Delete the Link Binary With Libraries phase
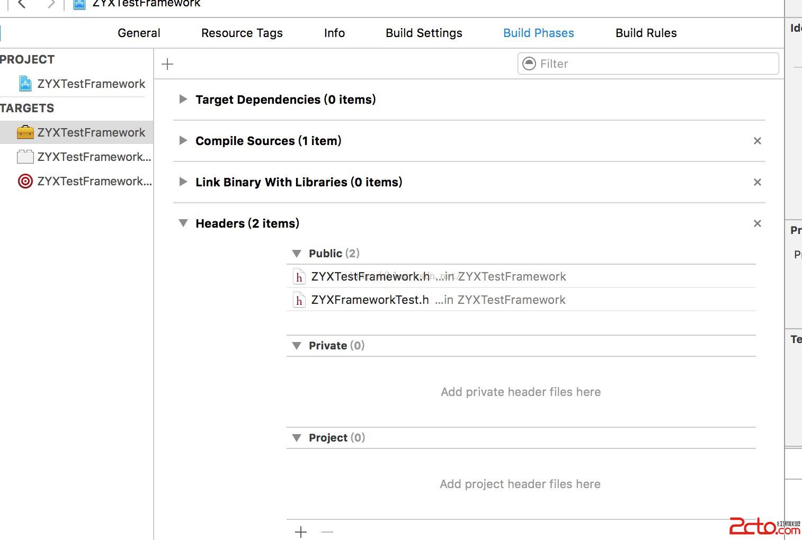 tap(758, 182)
